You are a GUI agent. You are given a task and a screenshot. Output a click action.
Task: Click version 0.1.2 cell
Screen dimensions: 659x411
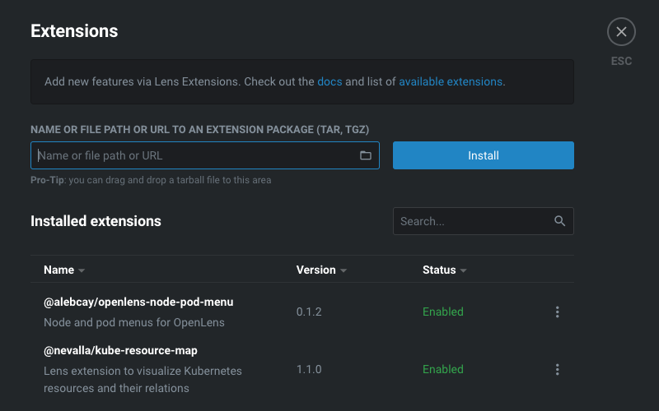click(x=309, y=312)
